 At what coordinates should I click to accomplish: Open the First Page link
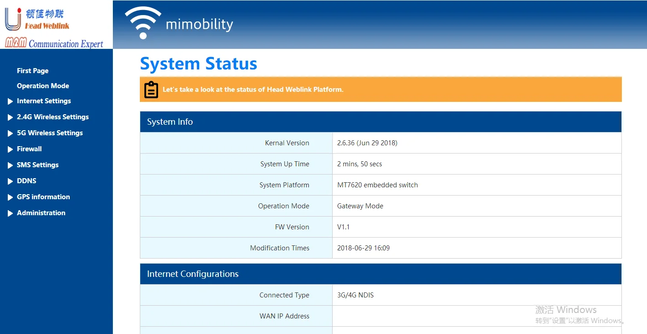click(32, 71)
